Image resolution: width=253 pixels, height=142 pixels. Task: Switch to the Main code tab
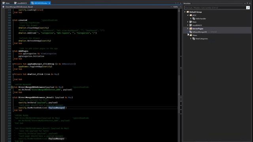(6, 3)
